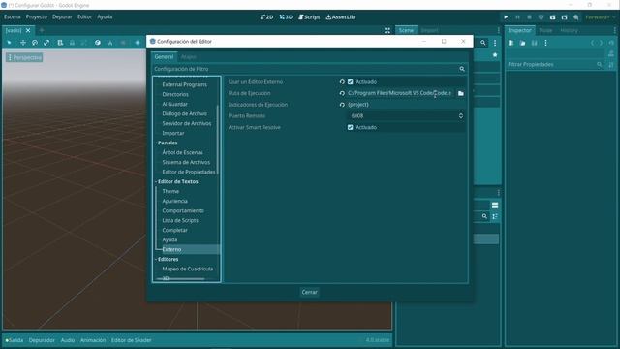
Task: Click the movie maker mode icon
Action: tap(576, 17)
